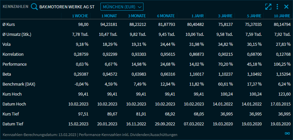Viewport: 293px width, 140px height.
Task: Select the 1 WOCHE column header
Action: coord(80,16)
